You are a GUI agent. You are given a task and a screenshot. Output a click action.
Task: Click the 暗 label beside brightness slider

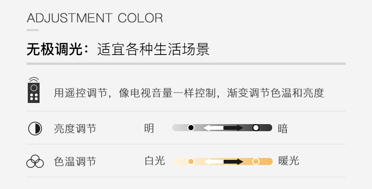(x=283, y=129)
